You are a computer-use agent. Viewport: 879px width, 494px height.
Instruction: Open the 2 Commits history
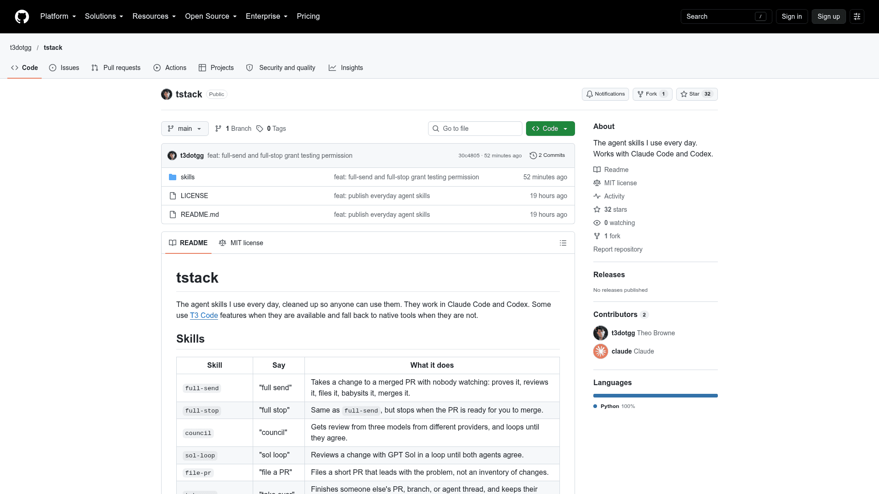[x=547, y=156]
